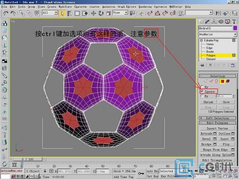Open the Named Selection Sets dropdown
The width and height of the screenshot is (239, 179).
pos(199,13)
